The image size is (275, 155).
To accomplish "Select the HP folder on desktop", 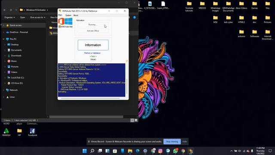I will (19, 132).
